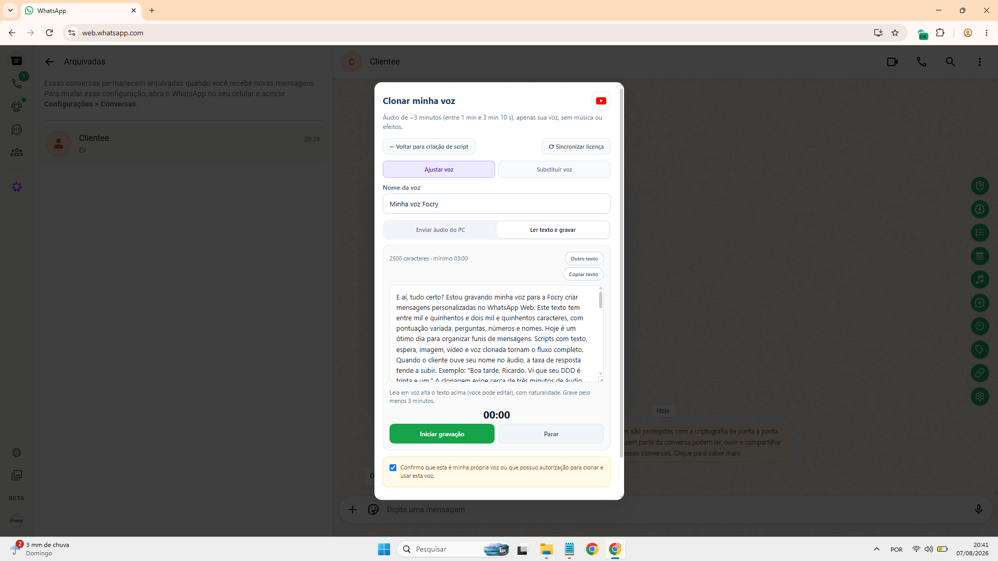Click the shield question mark extension icon

coord(980,186)
